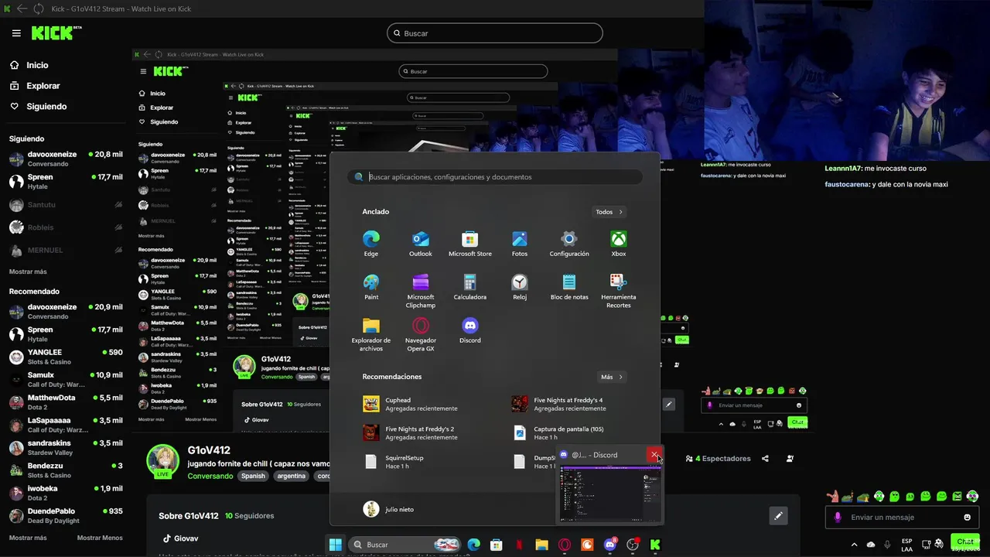Open File Explorer from the taskbar
The height and width of the screenshot is (557, 990).
(x=541, y=545)
